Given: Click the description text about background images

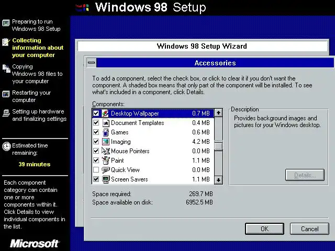Looking at the screenshot, I should click(277, 121).
